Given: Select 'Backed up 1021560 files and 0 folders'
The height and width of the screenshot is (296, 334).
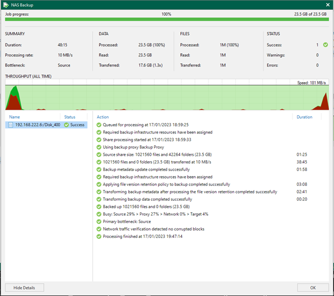Looking at the screenshot, I should [x=146, y=207].
